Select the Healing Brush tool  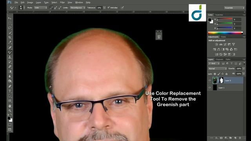[x=9, y=47]
